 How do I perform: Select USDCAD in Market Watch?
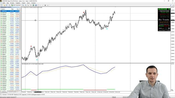[10, 71]
